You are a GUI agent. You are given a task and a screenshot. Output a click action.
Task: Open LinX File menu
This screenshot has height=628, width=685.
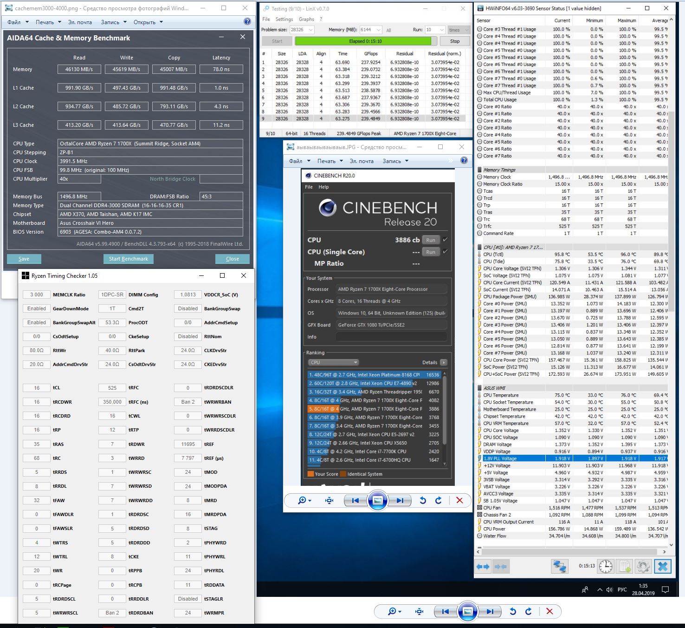[x=266, y=19]
